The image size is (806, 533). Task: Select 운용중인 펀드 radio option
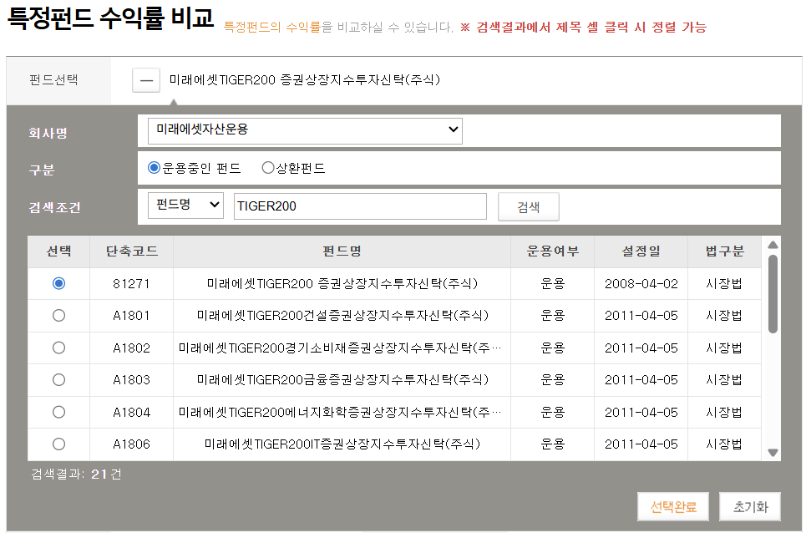(154, 168)
